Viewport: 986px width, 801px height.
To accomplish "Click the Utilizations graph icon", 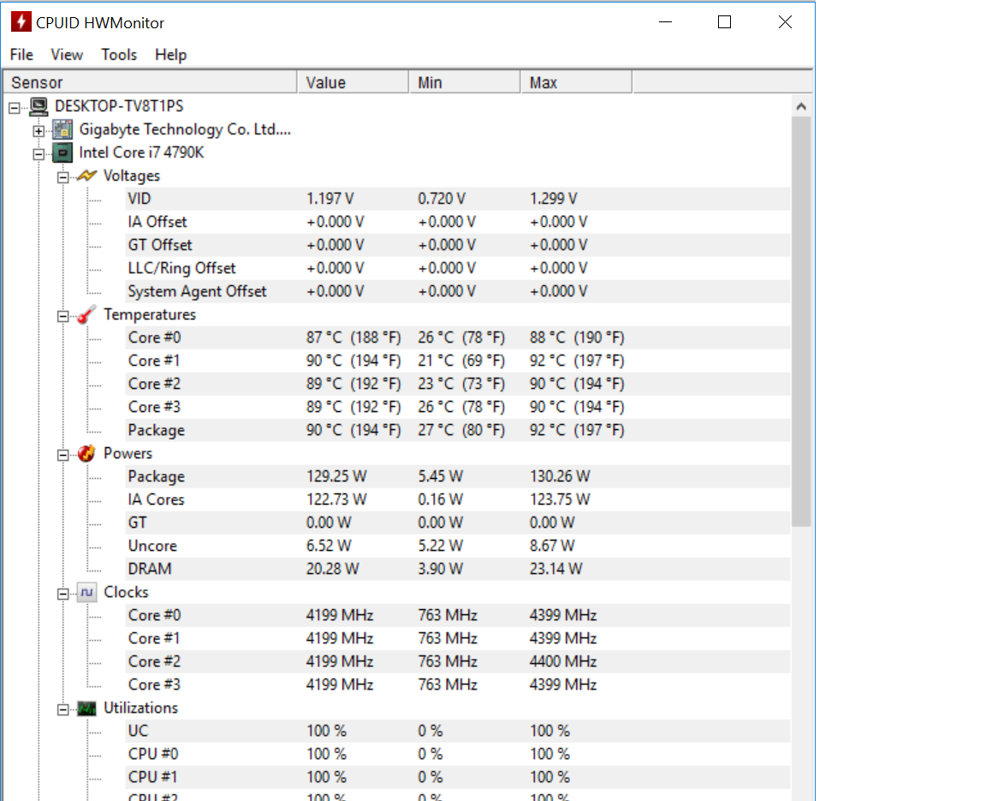I will (86, 708).
